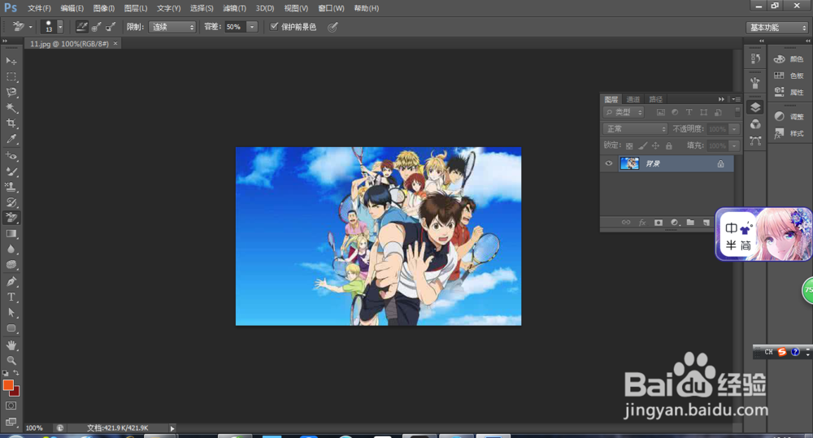Select the Rectangular Marquee tool

pyautogui.click(x=11, y=76)
